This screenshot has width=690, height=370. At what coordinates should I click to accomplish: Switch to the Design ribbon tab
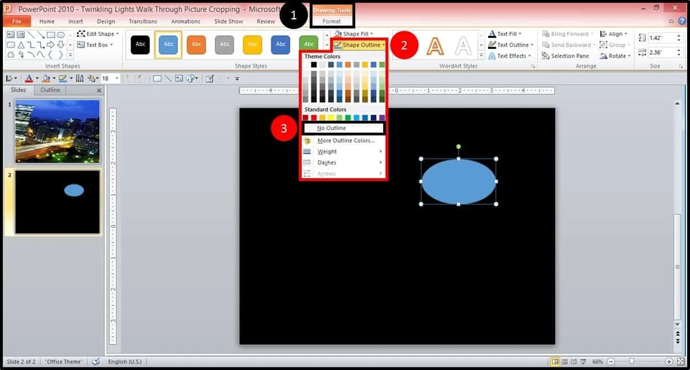pyautogui.click(x=106, y=22)
